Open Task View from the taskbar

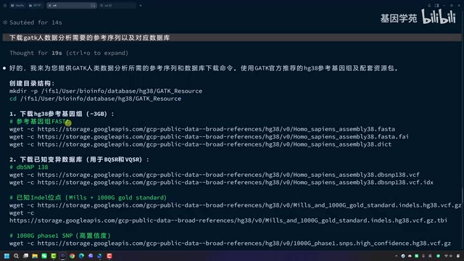pos(25,256)
